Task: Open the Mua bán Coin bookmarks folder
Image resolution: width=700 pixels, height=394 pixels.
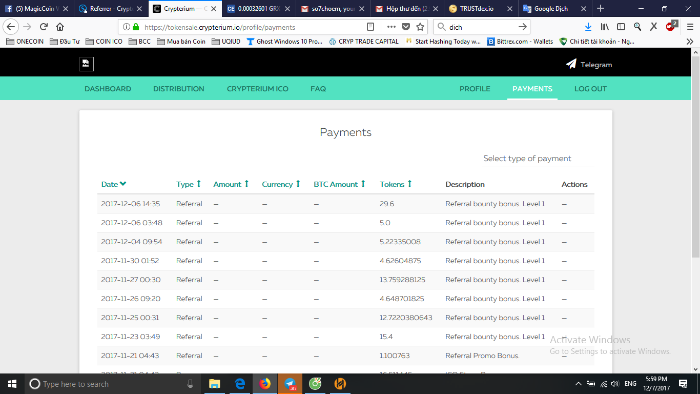Action: (x=181, y=42)
